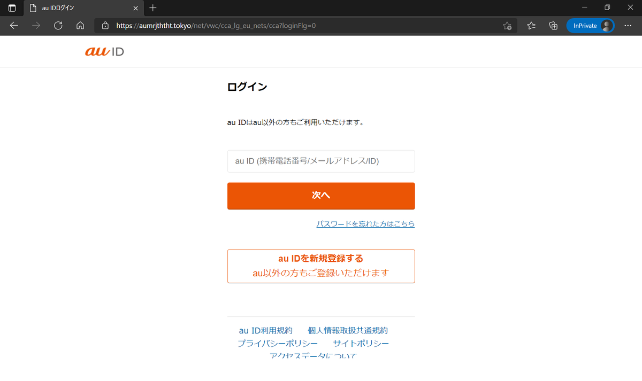Add this page to favorites star
Image resolution: width=642 pixels, height=381 pixels.
coord(507,26)
